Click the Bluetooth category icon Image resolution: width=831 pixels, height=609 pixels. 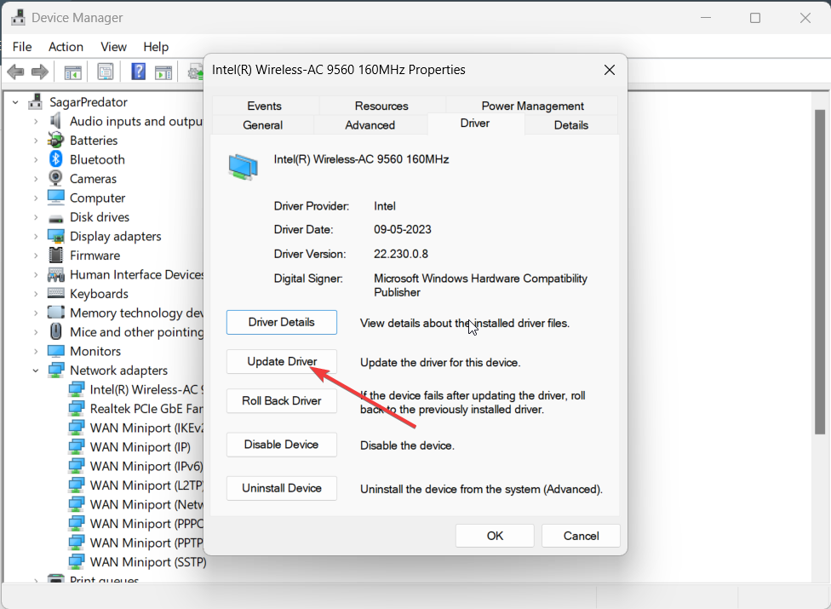tap(55, 159)
